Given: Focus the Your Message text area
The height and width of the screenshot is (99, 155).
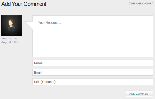Looking at the screenshot, I should pos(93,36).
